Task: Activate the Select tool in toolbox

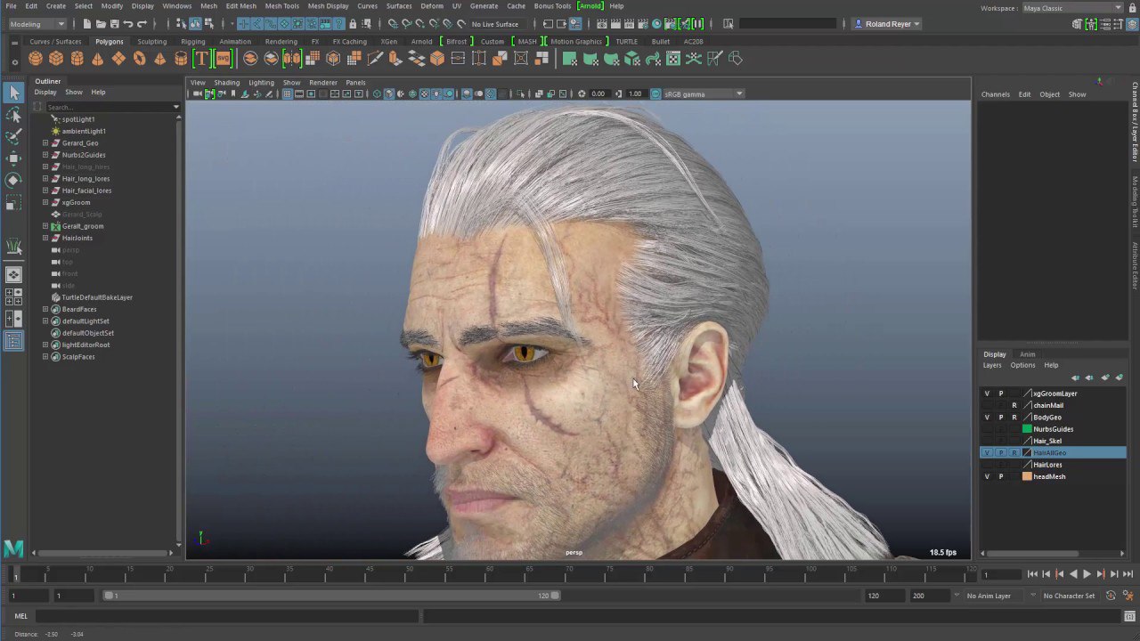Action: [13, 93]
